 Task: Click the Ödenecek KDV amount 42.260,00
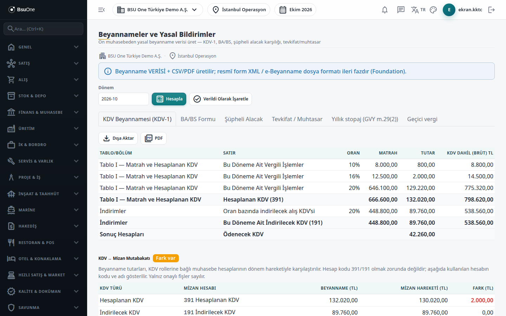pyautogui.click(x=422, y=234)
